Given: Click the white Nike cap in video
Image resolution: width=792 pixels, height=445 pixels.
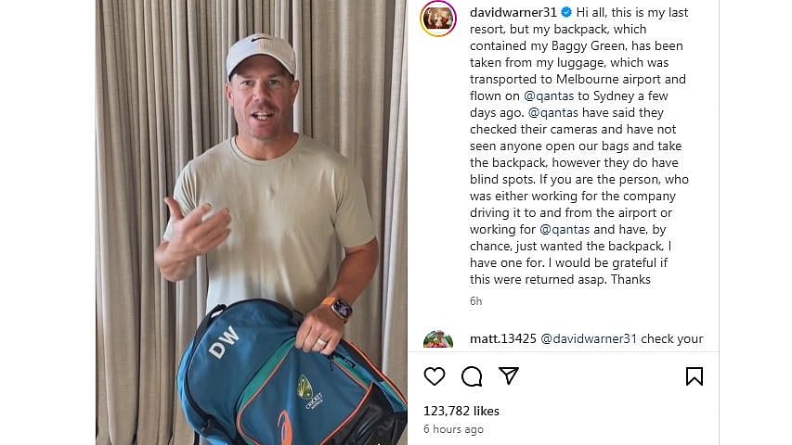Looking at the screenshot, I should point(261,55).
